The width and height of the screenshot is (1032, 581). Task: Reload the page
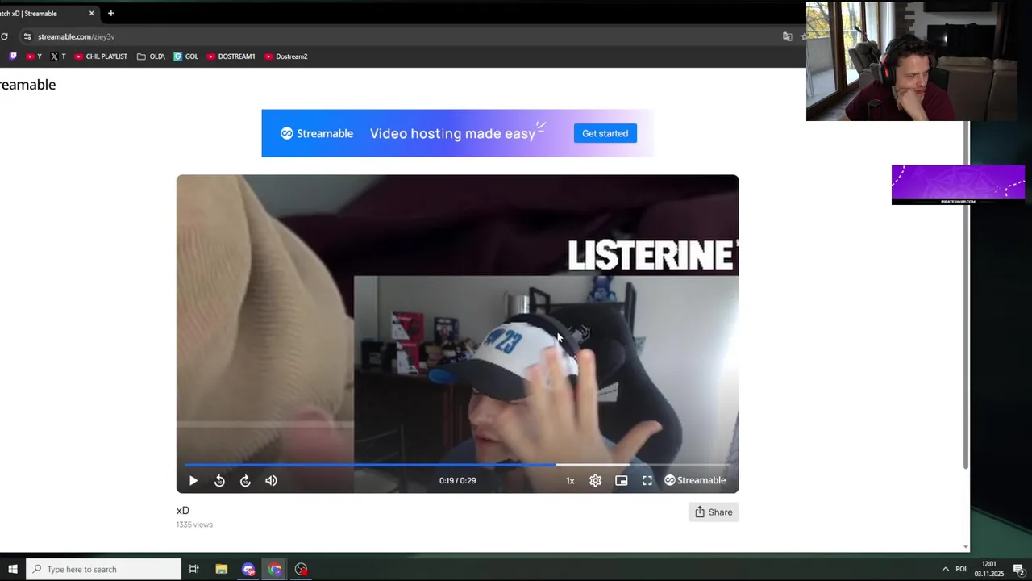(4, 36)
